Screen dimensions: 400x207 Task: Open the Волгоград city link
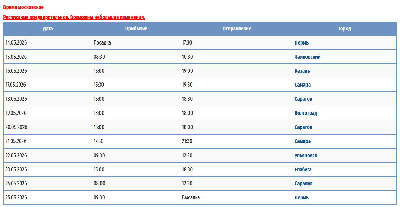point(306,113)
